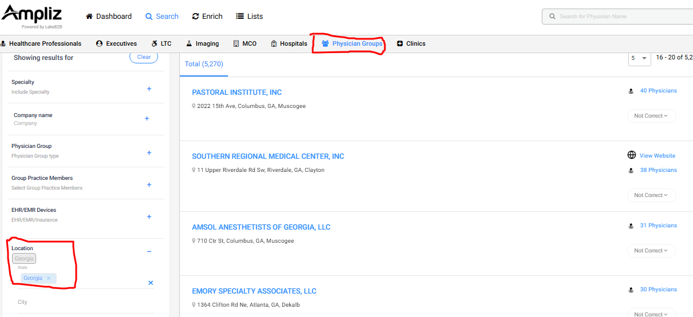Viewport: 693px width, 317px height.
Task: Click physician icon beside 38 Physicians
Action: coord(631,170)
